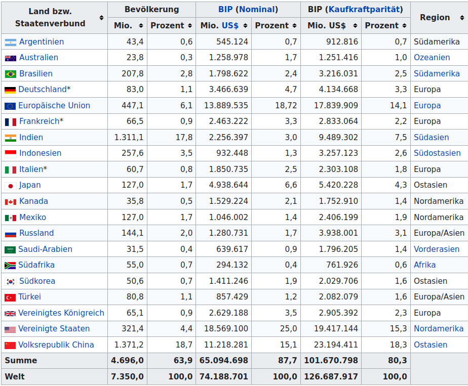Sort by nominal BIP Mio. US$ column
Viewport: 468px width, 386px height.
click(x=246, y=26)
